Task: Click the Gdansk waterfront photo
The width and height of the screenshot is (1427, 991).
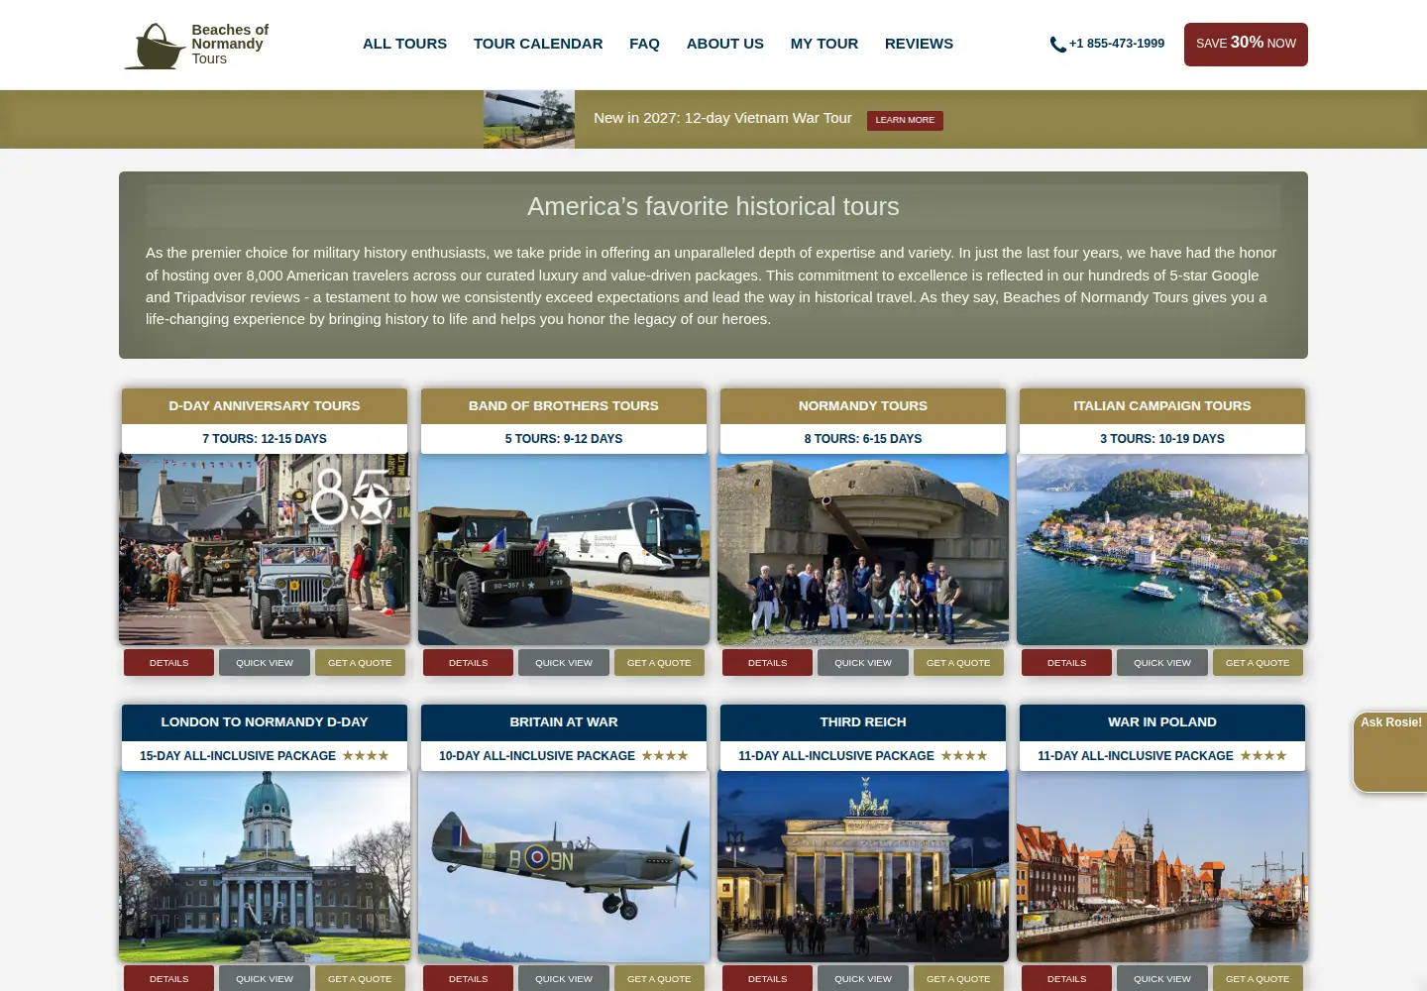Action: pos(1162,866)
